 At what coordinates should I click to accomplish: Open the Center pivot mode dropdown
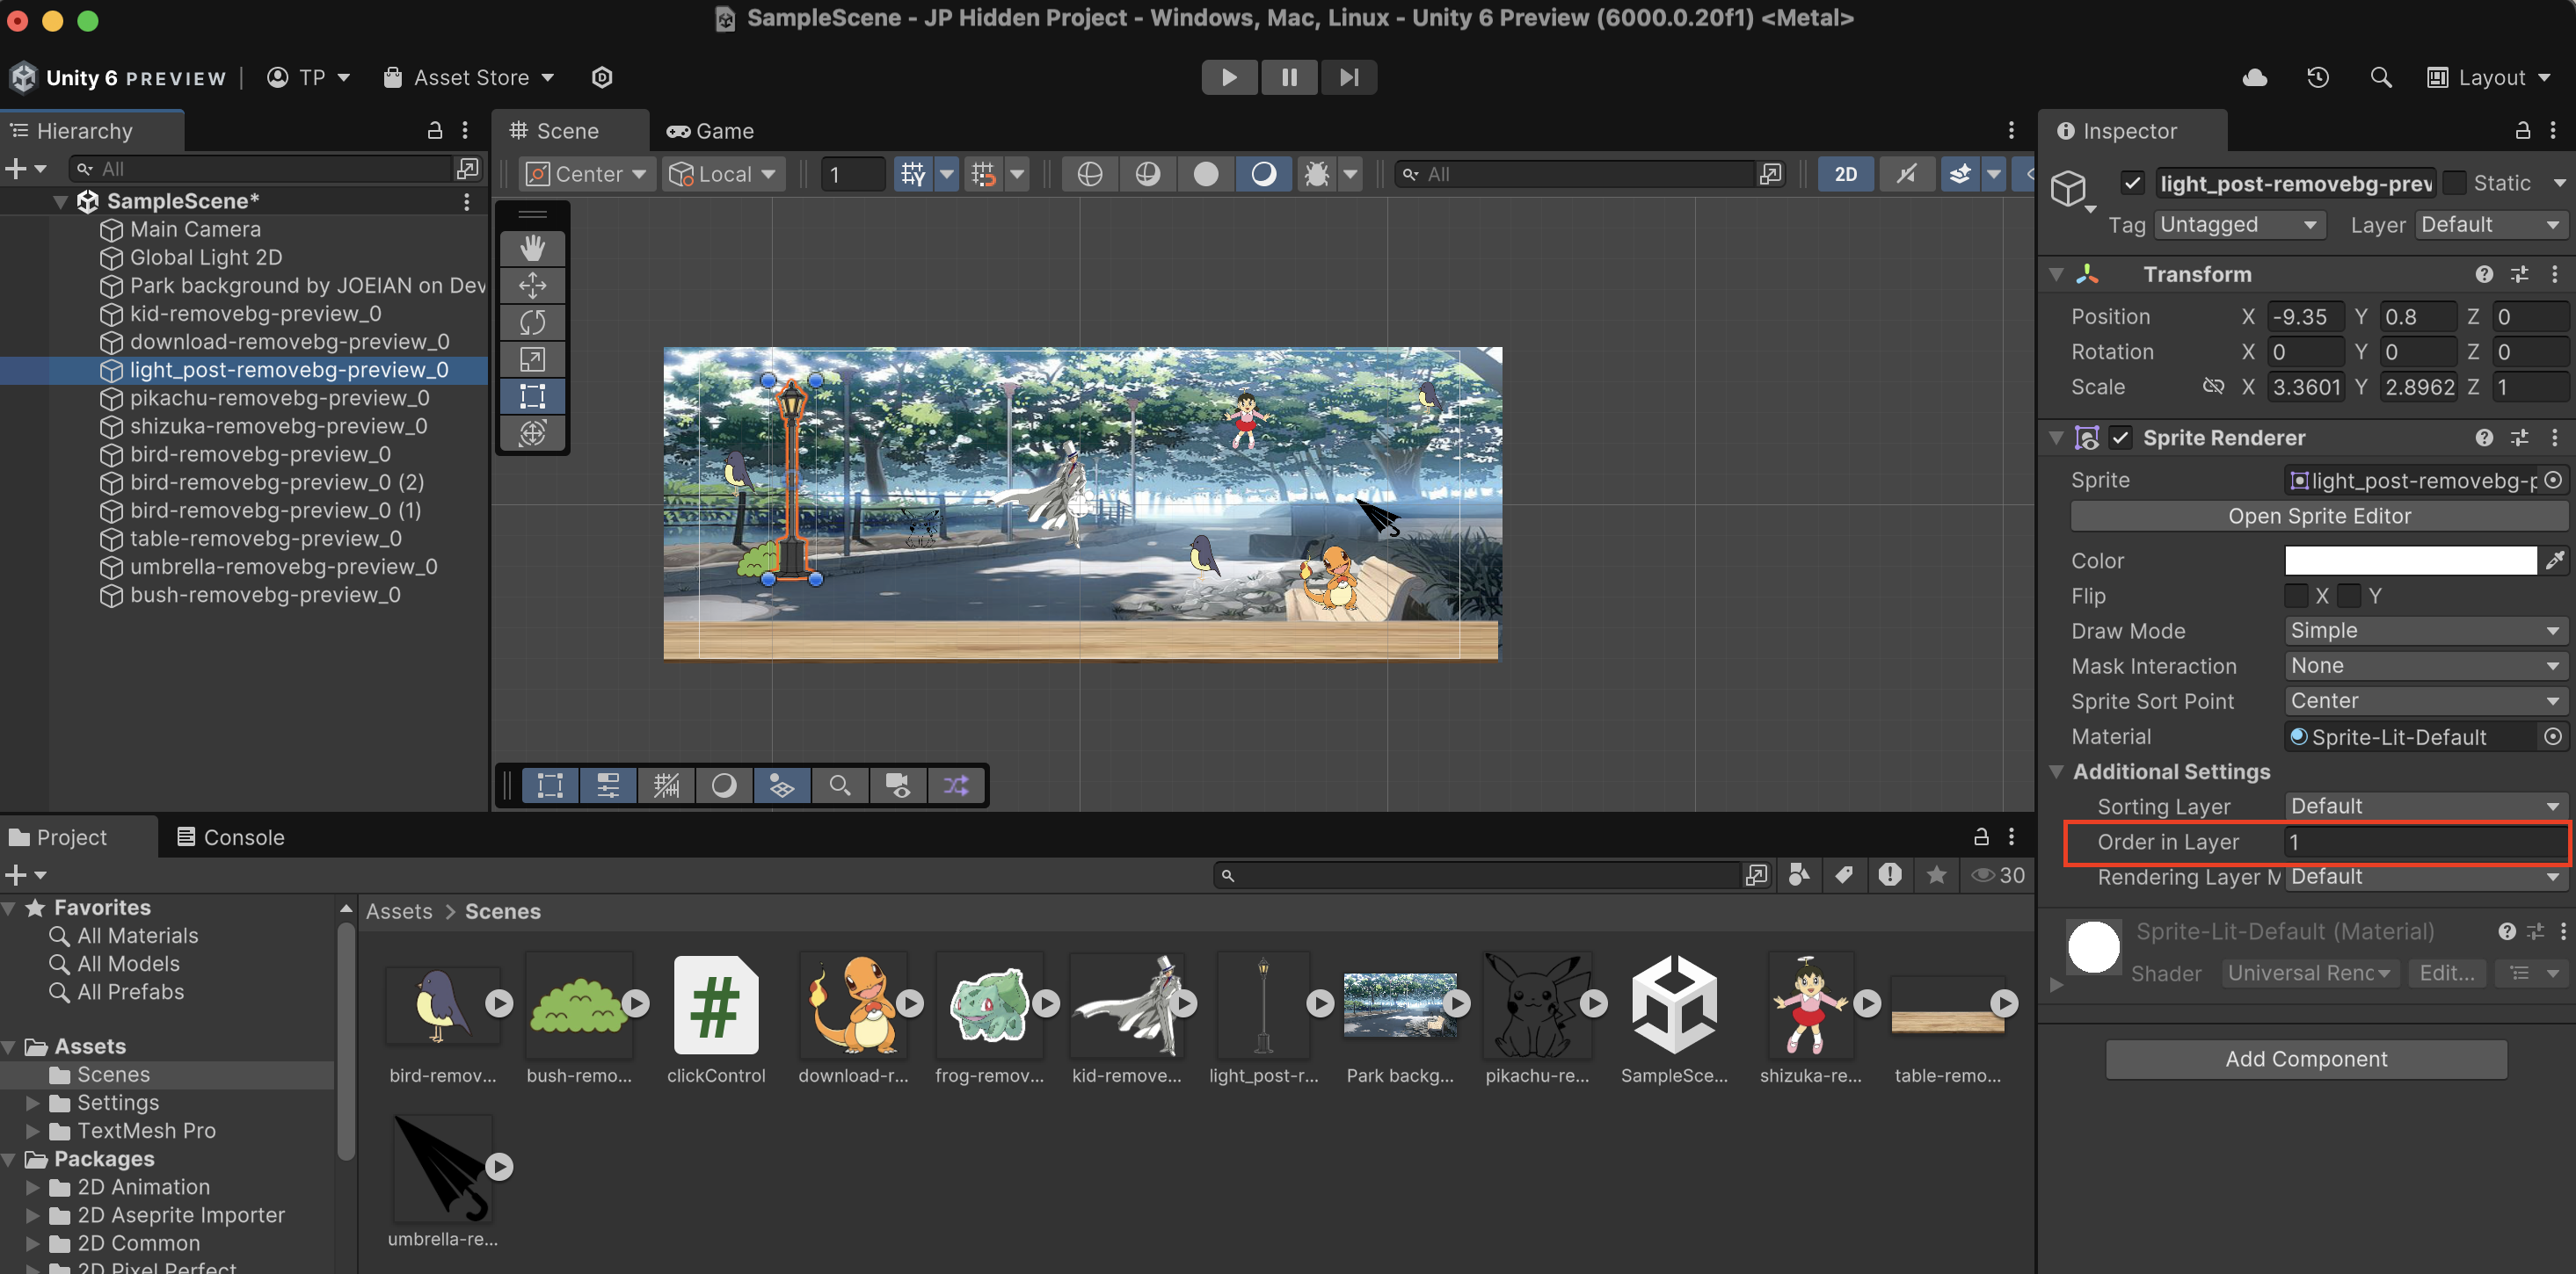pyautogui.click(x=587, y=174)
